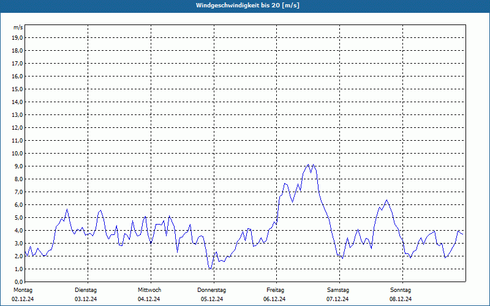
Task: Select the date label 02.12.24
Action: 23,299
